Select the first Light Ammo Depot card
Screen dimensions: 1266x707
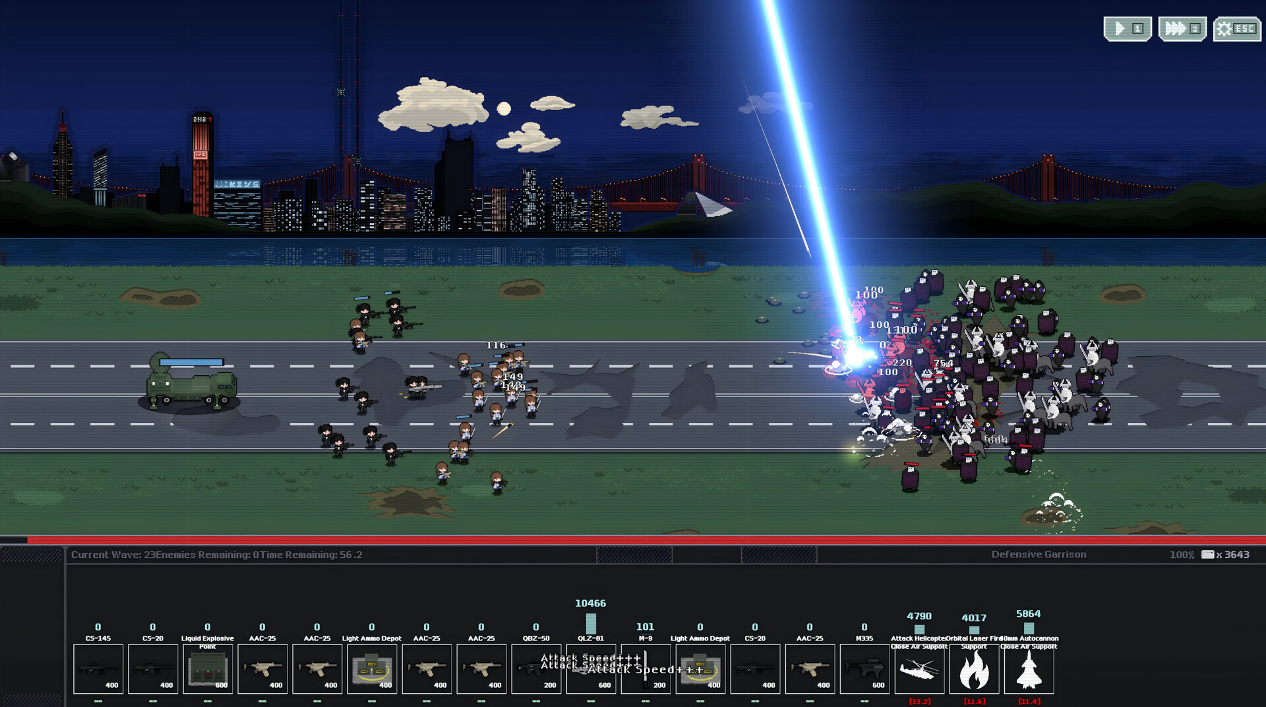373,669
